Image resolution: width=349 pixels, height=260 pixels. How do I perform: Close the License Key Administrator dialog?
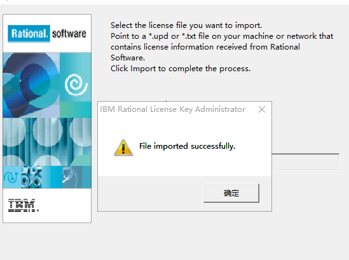(x=262, y=109)
